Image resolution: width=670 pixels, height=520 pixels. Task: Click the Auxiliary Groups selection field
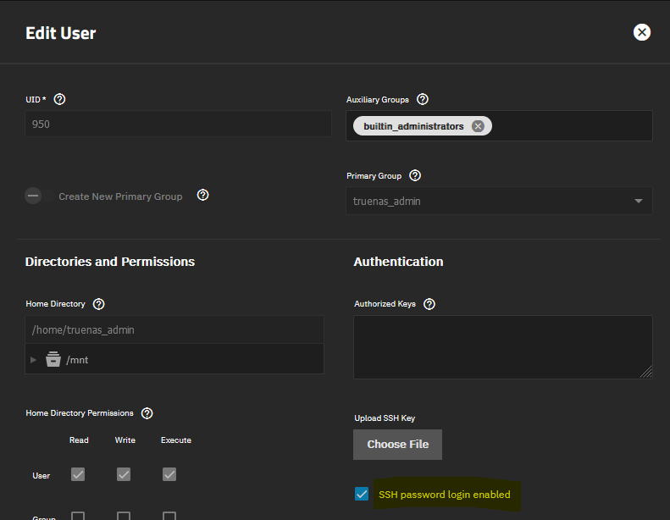tap(568, 126)
